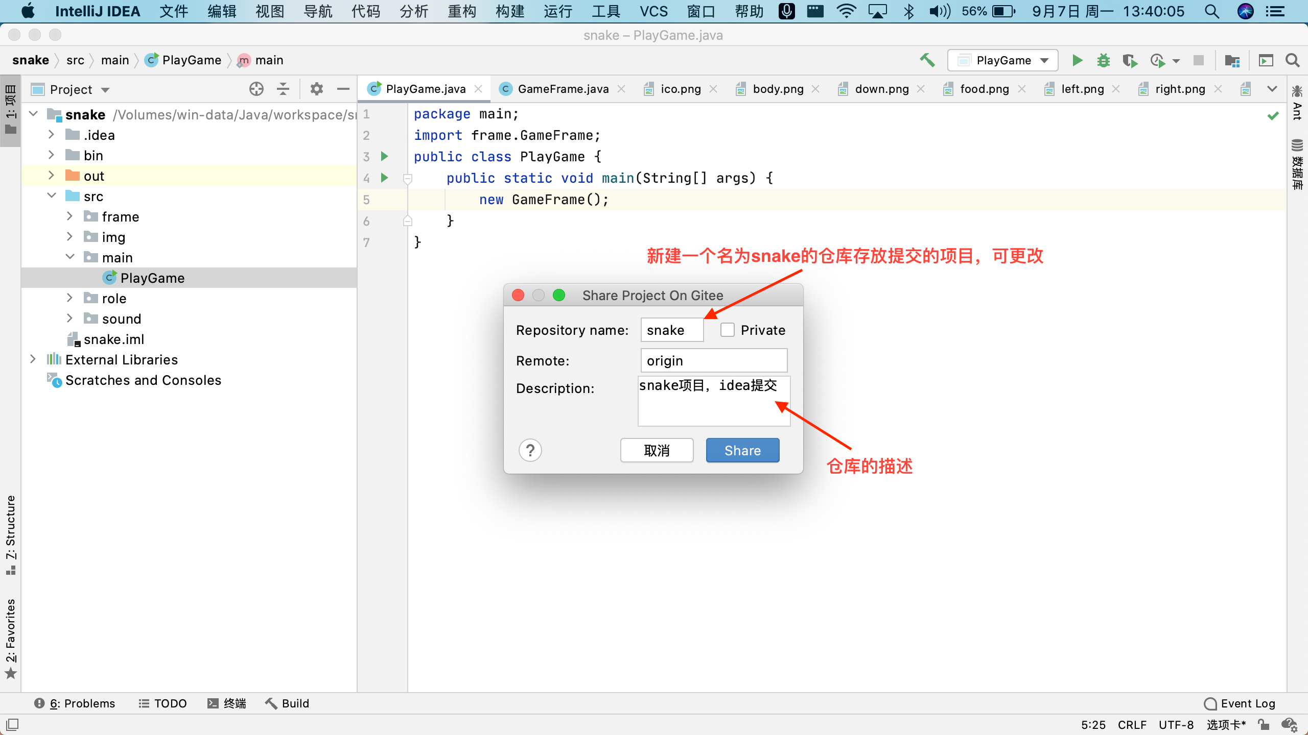Open the Structure tool window
This screenshot has height=735, width=1308.
point(11,535)
